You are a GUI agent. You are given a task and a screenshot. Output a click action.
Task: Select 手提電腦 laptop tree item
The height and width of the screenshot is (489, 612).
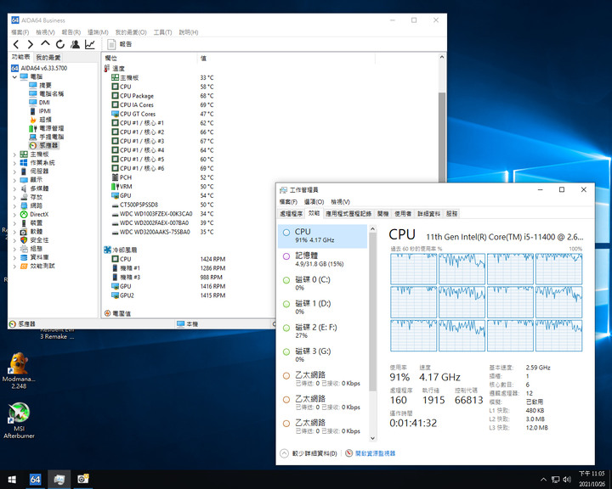[47, 137]
